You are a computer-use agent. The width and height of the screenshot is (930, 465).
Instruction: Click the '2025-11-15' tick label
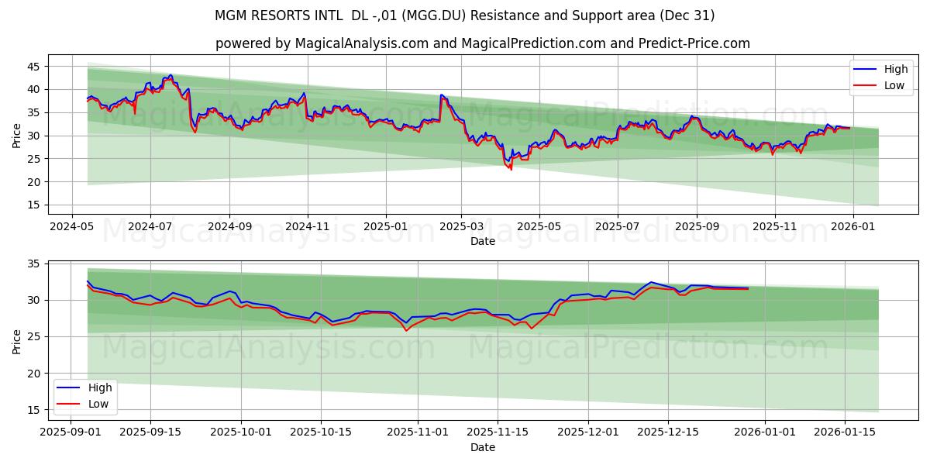coord(499,433)
